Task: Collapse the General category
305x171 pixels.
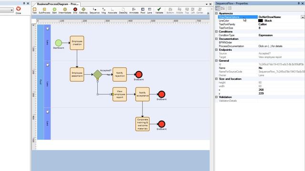Action: tap(216, 60)
